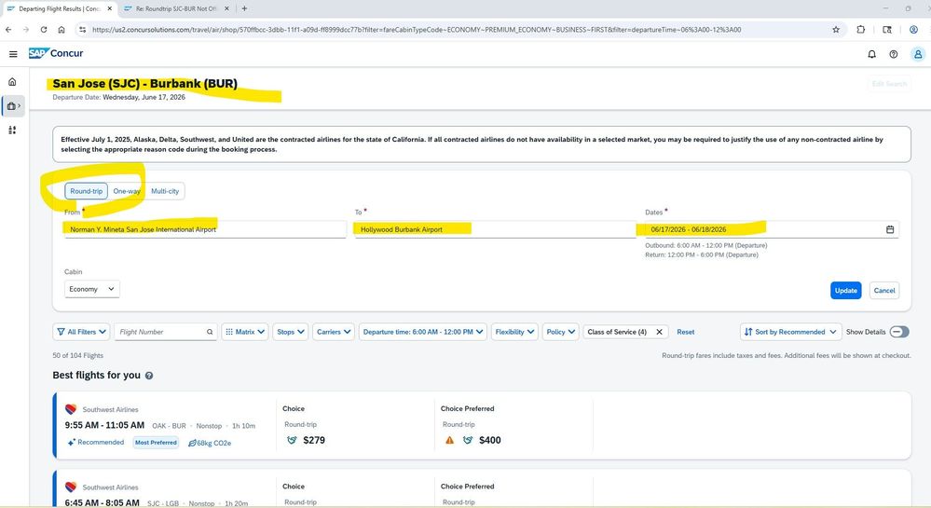The height and width of the screenshot is (508, 931).
Task: Click the browser back arrow
Action: [8, 29]
